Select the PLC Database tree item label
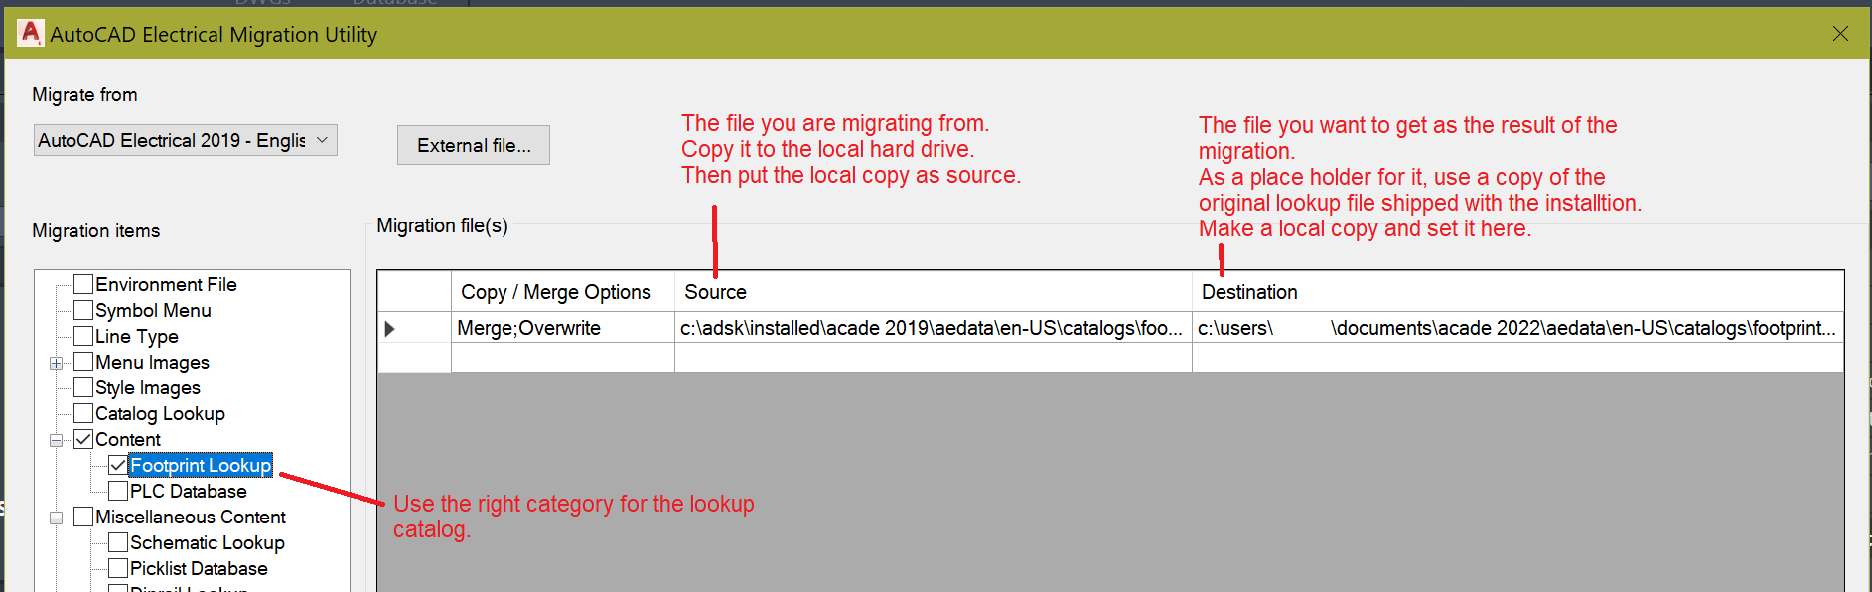The image size is (1872, 592). (189, 491)
